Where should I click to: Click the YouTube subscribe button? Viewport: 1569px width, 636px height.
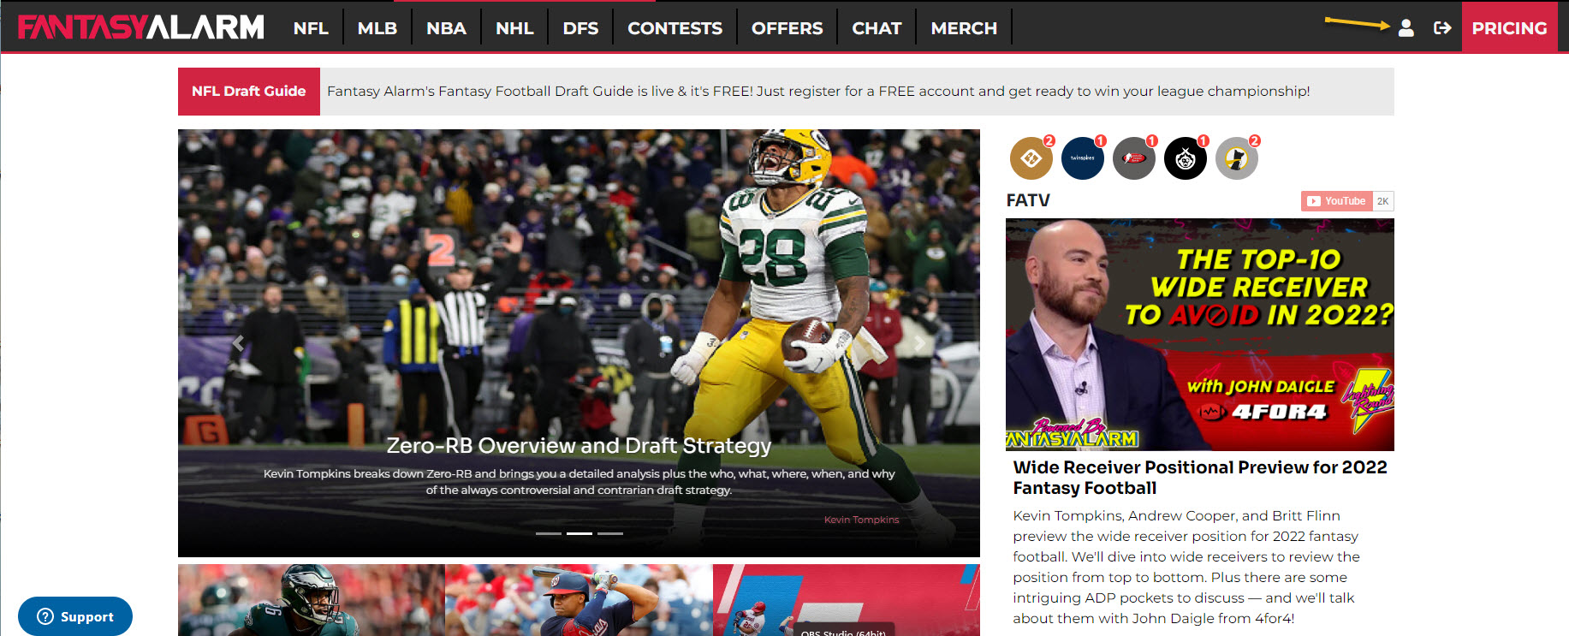click(1336, 201)
